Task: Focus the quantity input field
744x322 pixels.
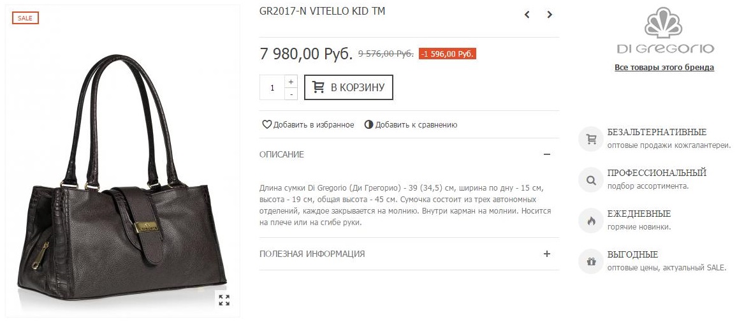Action: pos(272,88)
